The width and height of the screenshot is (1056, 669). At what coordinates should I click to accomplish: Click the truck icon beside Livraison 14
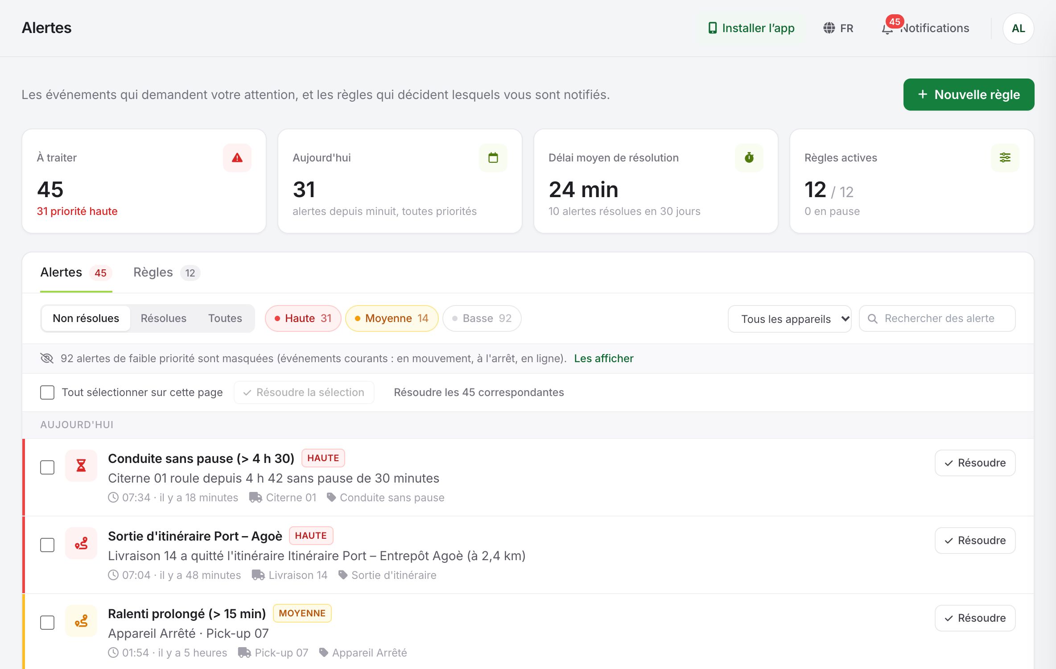(x=258, y=575)
